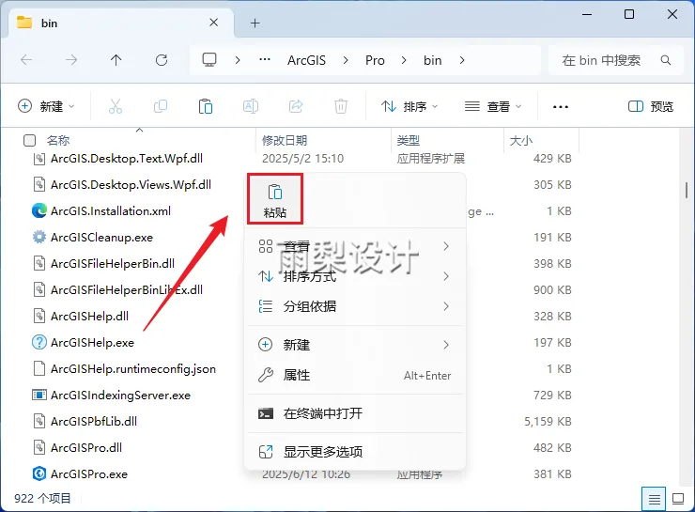Click the Share icon in toolbar
The image size is (695, 512).
click(x=296, y=106)
